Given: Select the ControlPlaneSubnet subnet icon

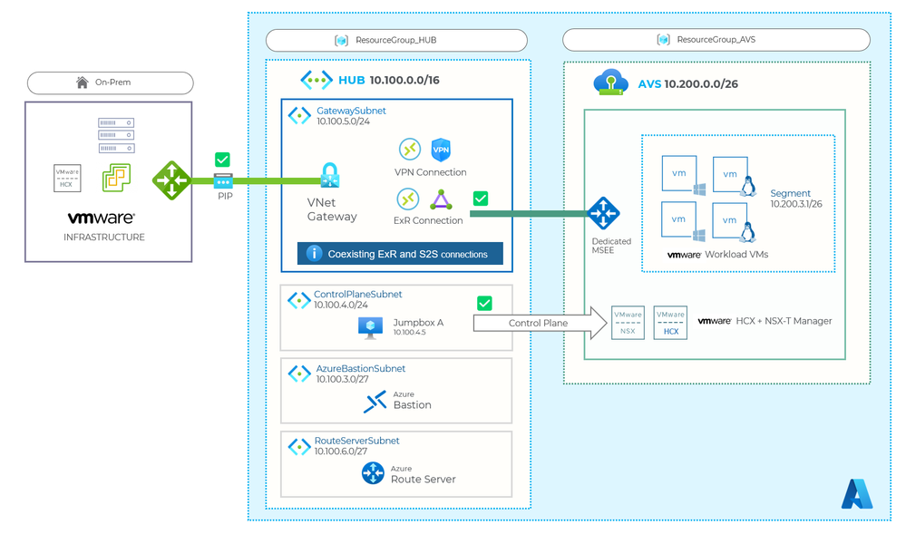Looking at the screenshot, I should [x=299, y=300].
